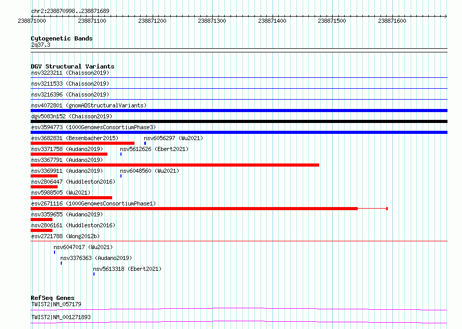Click the red end cap of esv2671116's thin extension
Screen dimensions: 462x329
coord(387,209)
